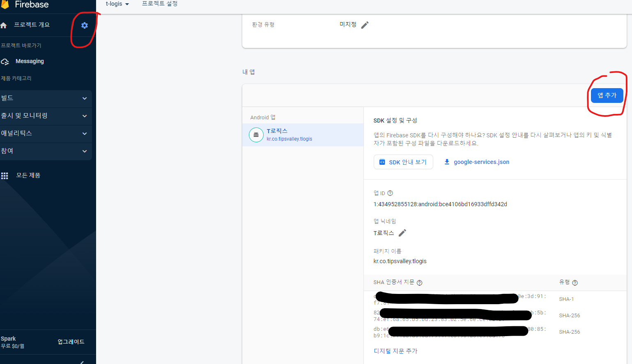Click the 무료 $0/월 text
The height and width of the screenshot is (364, 632).
click(x=12, y=346)
